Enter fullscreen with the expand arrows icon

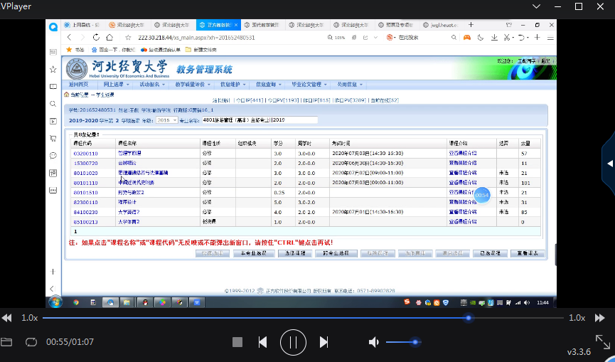(602, 341)
